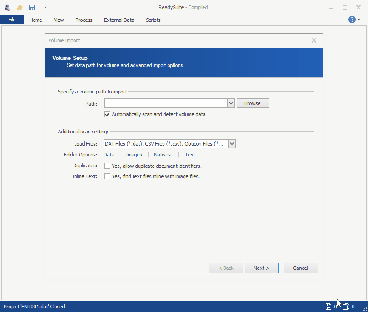This screenshot has width=368, height=312.
Task: Enable allow duplicate document identifiers
Action: 107,166
